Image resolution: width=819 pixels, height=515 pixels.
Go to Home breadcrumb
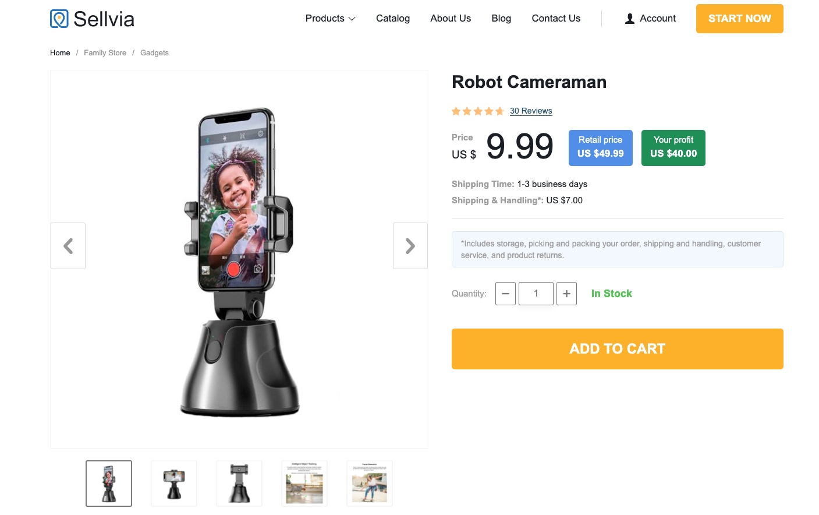click(x=60, y=52)
